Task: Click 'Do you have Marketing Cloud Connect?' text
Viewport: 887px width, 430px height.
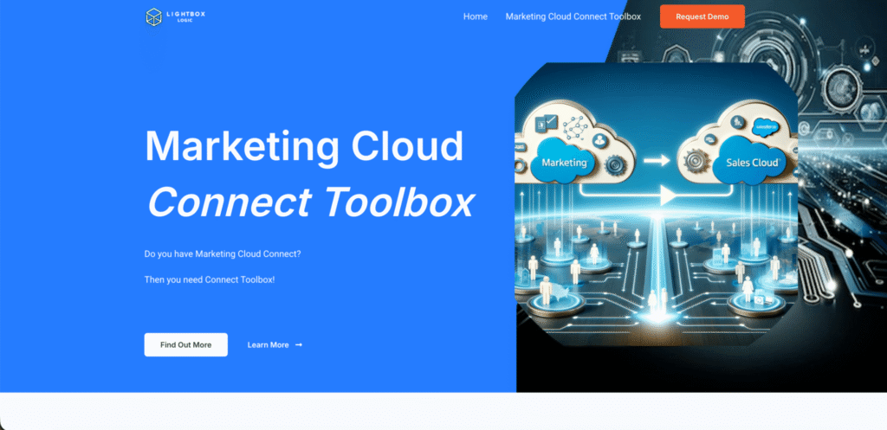Action: [x=223, y=254]
